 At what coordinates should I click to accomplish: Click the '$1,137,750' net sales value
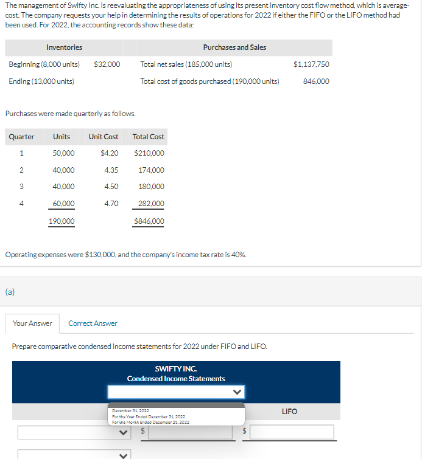311,64
